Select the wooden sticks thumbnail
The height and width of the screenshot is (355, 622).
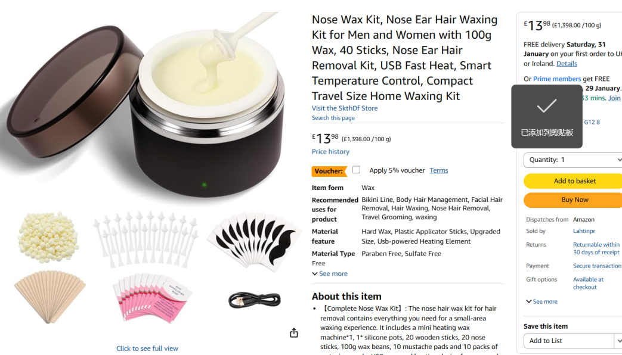tap(49, 297)
